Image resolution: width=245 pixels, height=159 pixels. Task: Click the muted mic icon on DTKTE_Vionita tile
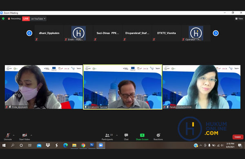pyautogui.click(x=154, y=40)
